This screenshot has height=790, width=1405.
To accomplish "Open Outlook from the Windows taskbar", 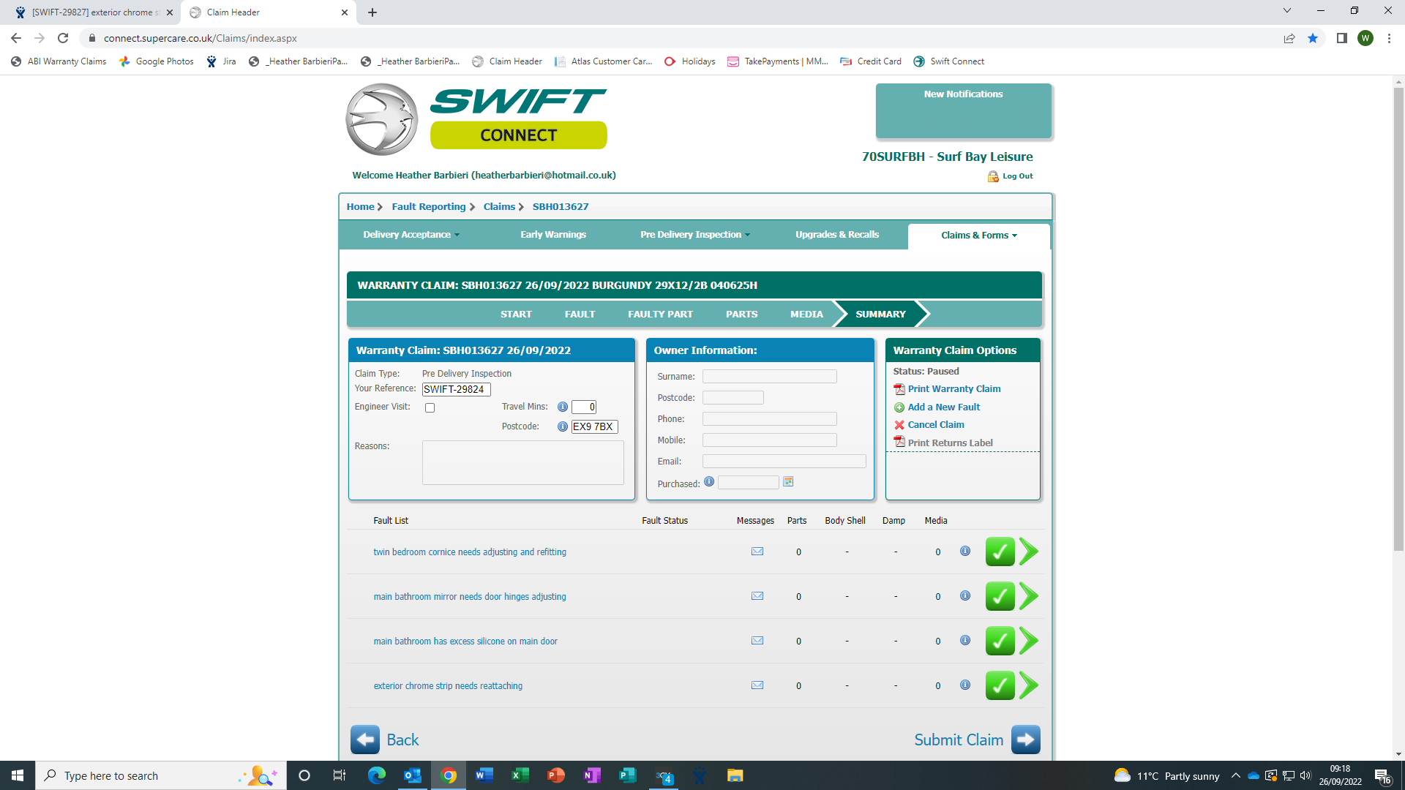I will click(x=413, y=775).
